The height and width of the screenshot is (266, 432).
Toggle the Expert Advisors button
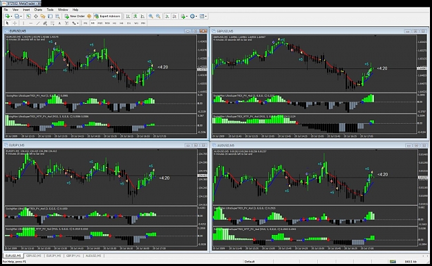pos(107,17)
